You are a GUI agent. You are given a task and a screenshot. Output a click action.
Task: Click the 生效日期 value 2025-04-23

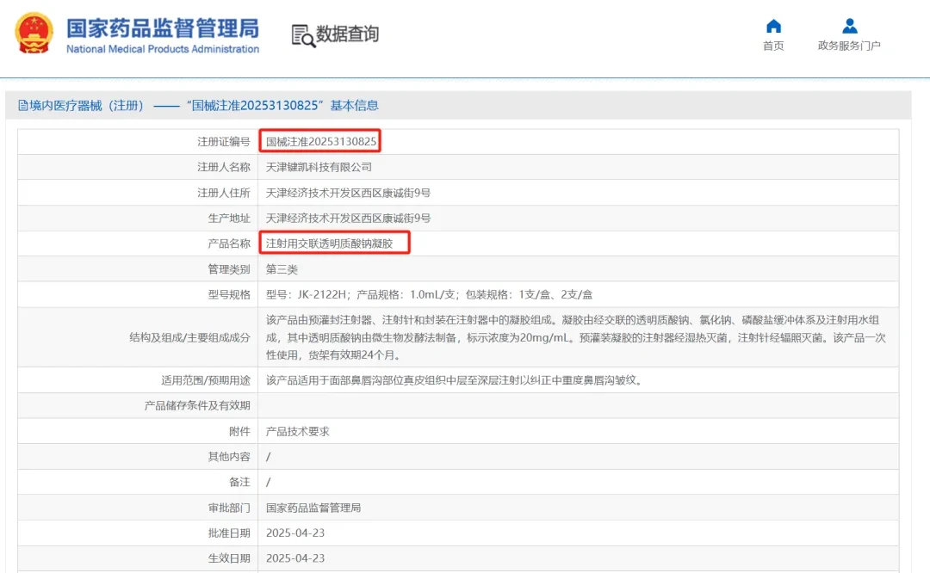(x=295, y=558)
